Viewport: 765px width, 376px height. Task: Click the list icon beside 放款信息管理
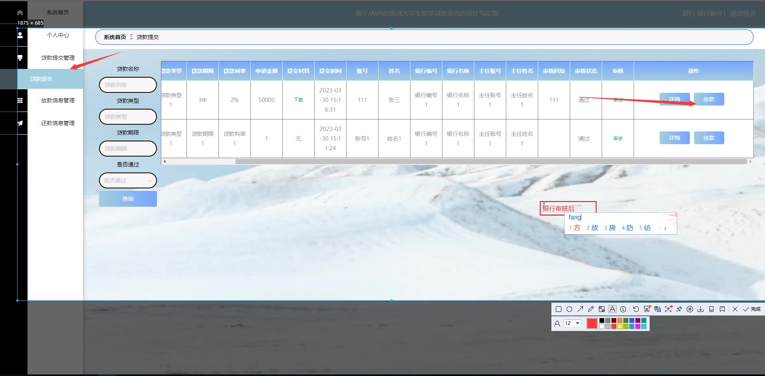point(20,100)
